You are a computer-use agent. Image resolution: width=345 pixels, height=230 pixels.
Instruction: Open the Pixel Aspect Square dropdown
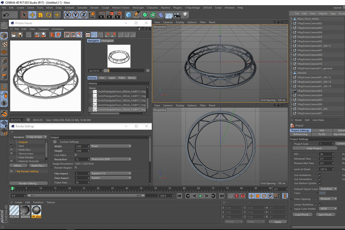pyautogui.click(x=111, y=178)
